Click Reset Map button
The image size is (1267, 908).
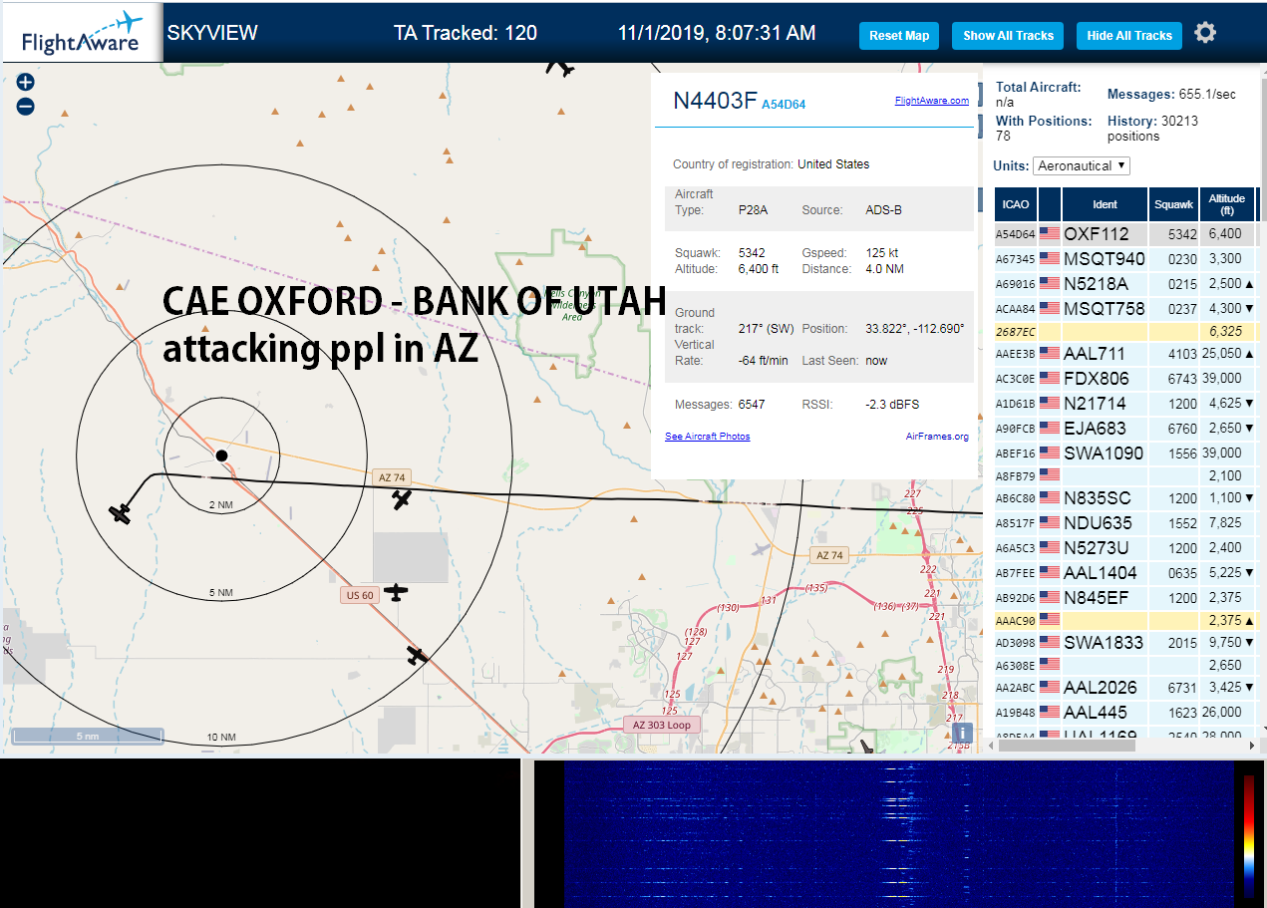pos(899,35)
